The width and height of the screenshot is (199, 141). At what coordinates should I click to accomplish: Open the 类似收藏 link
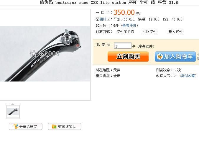tap(188, 76)
